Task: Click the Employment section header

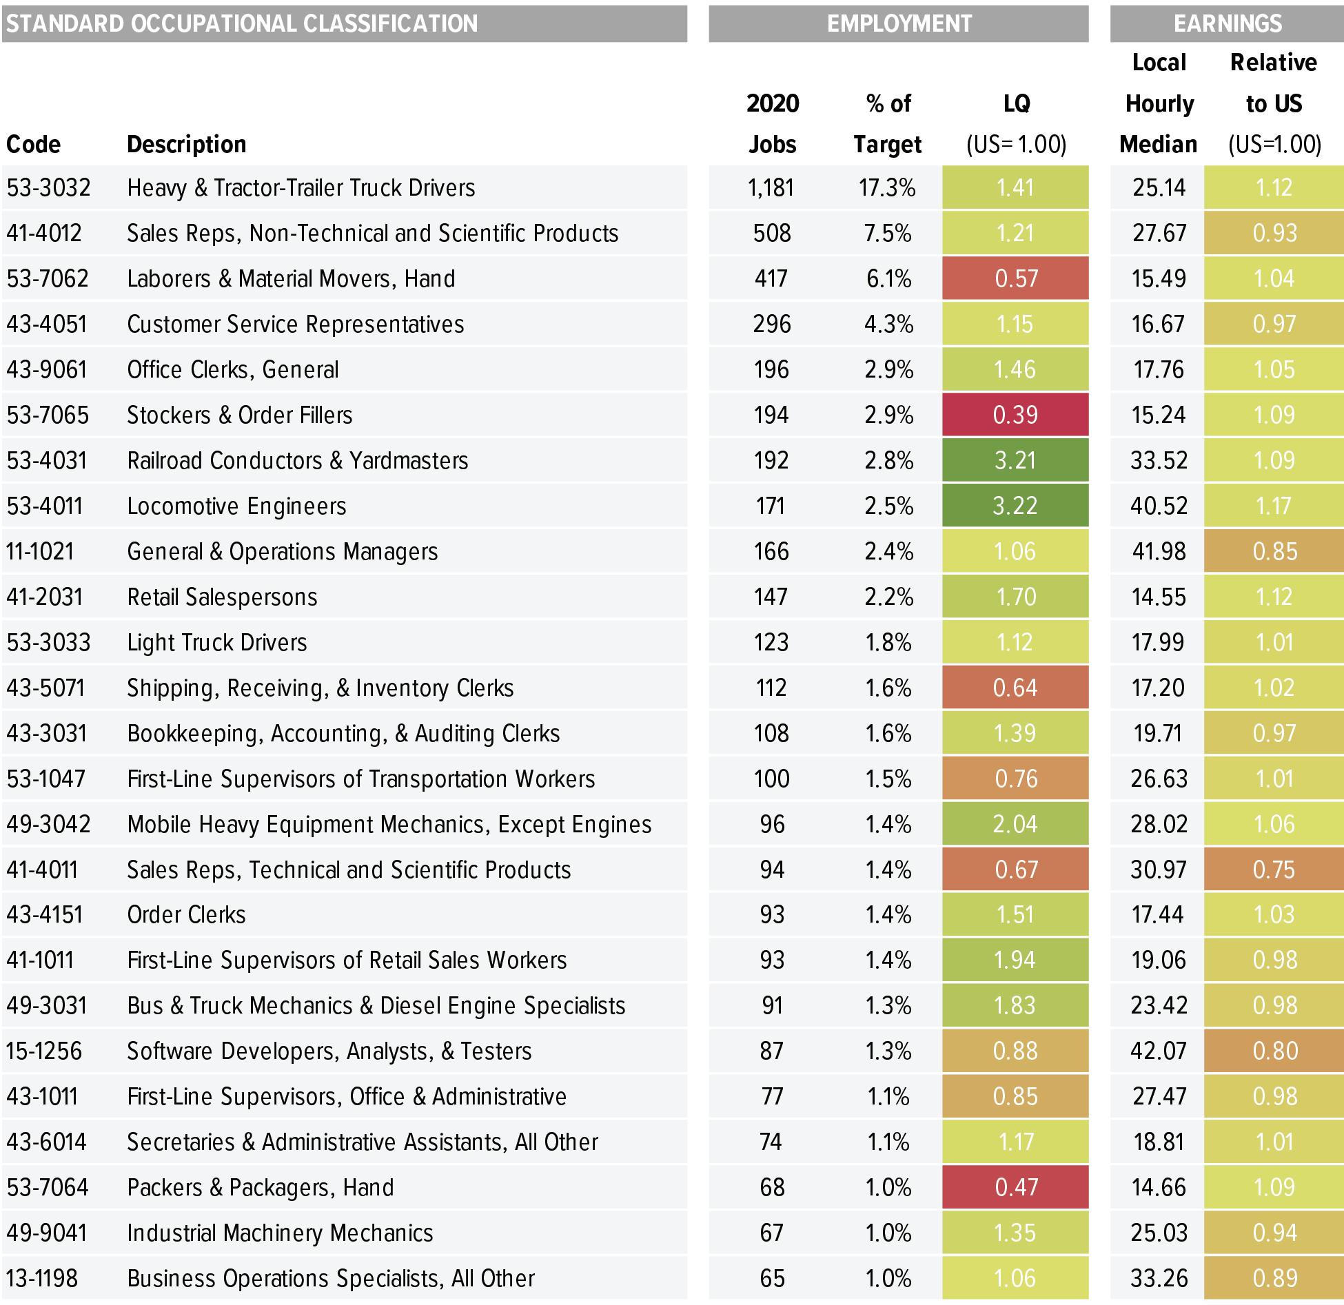Action: [x=899, y=23]
